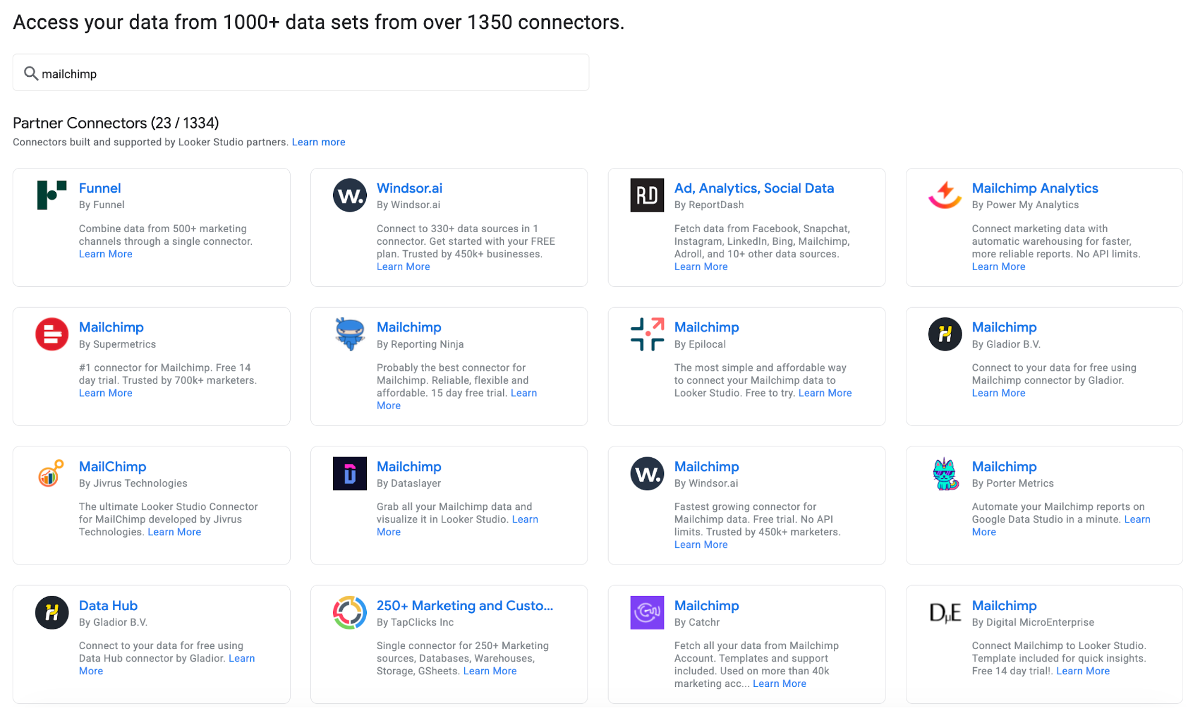
Task: Click the TapClicks circular logo
Action: tap(349, 613)
